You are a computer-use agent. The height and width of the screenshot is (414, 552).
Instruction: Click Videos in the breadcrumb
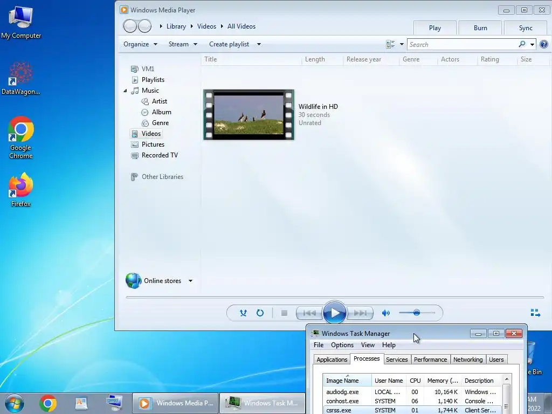click(x=206, y=26)
